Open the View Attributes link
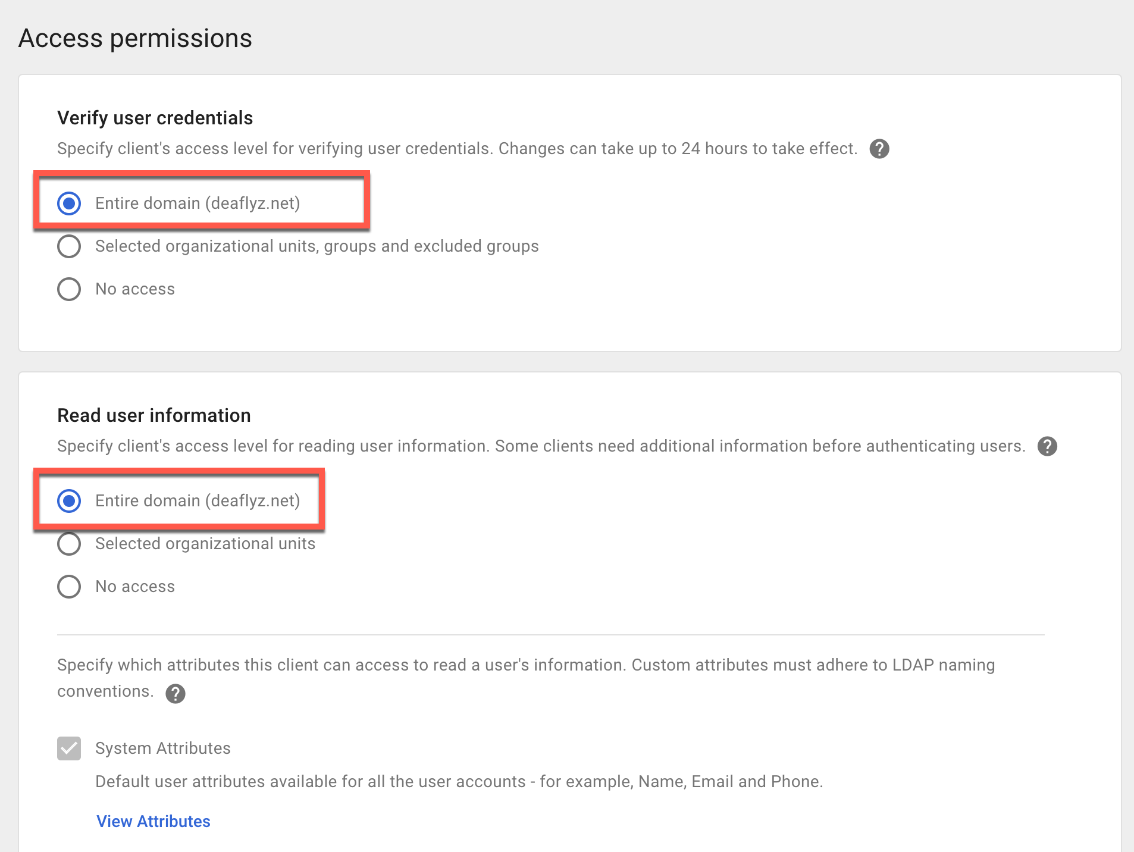Viewport: 1134px width, 852px height. click(x=154, y=821)
